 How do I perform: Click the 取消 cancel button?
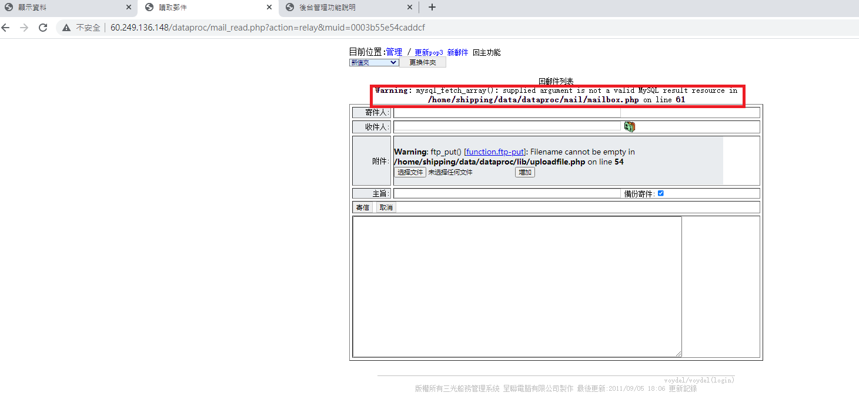(x=386, y=207)
